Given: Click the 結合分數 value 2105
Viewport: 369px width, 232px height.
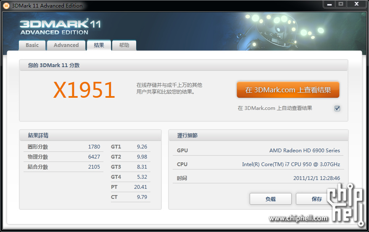Looking at the screenshot, I should (x=94, y=167).
